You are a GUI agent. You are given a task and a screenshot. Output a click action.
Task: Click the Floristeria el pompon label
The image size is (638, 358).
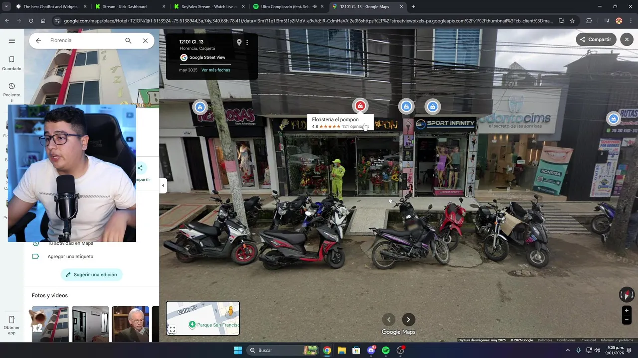335,119
